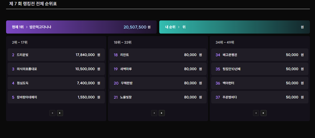Click the 내 순위 banner
The image size is (315, 138).
point(234,27)
